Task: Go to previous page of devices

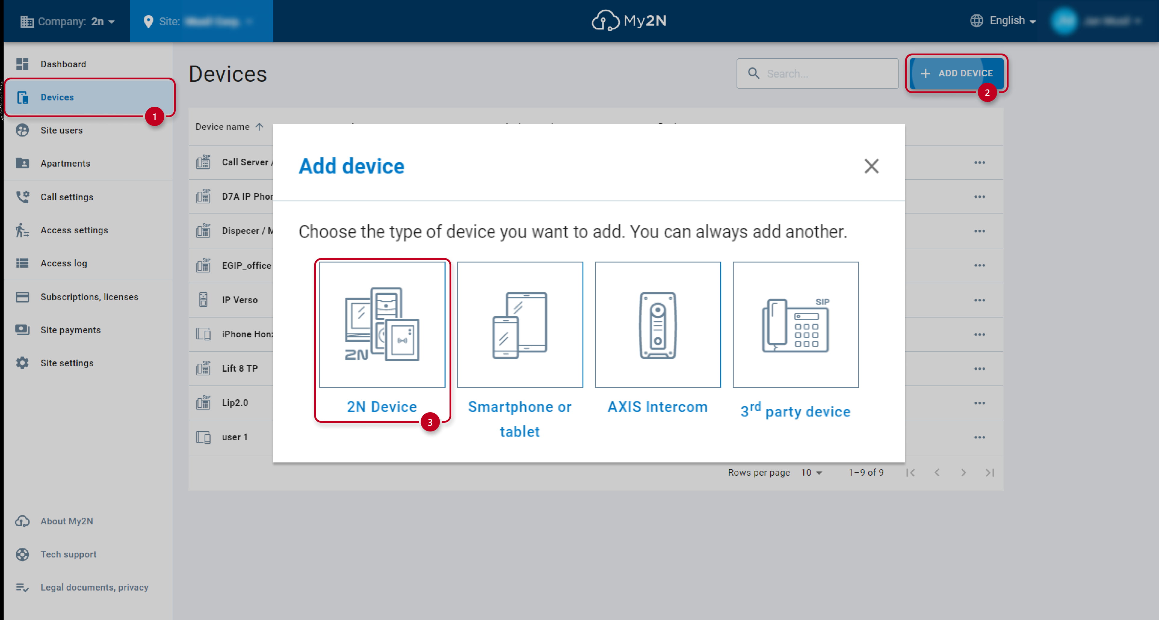Action: pyautogui.click(x=937, y=473)
